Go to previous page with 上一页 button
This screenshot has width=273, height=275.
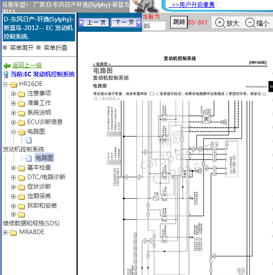click(94, 22)
